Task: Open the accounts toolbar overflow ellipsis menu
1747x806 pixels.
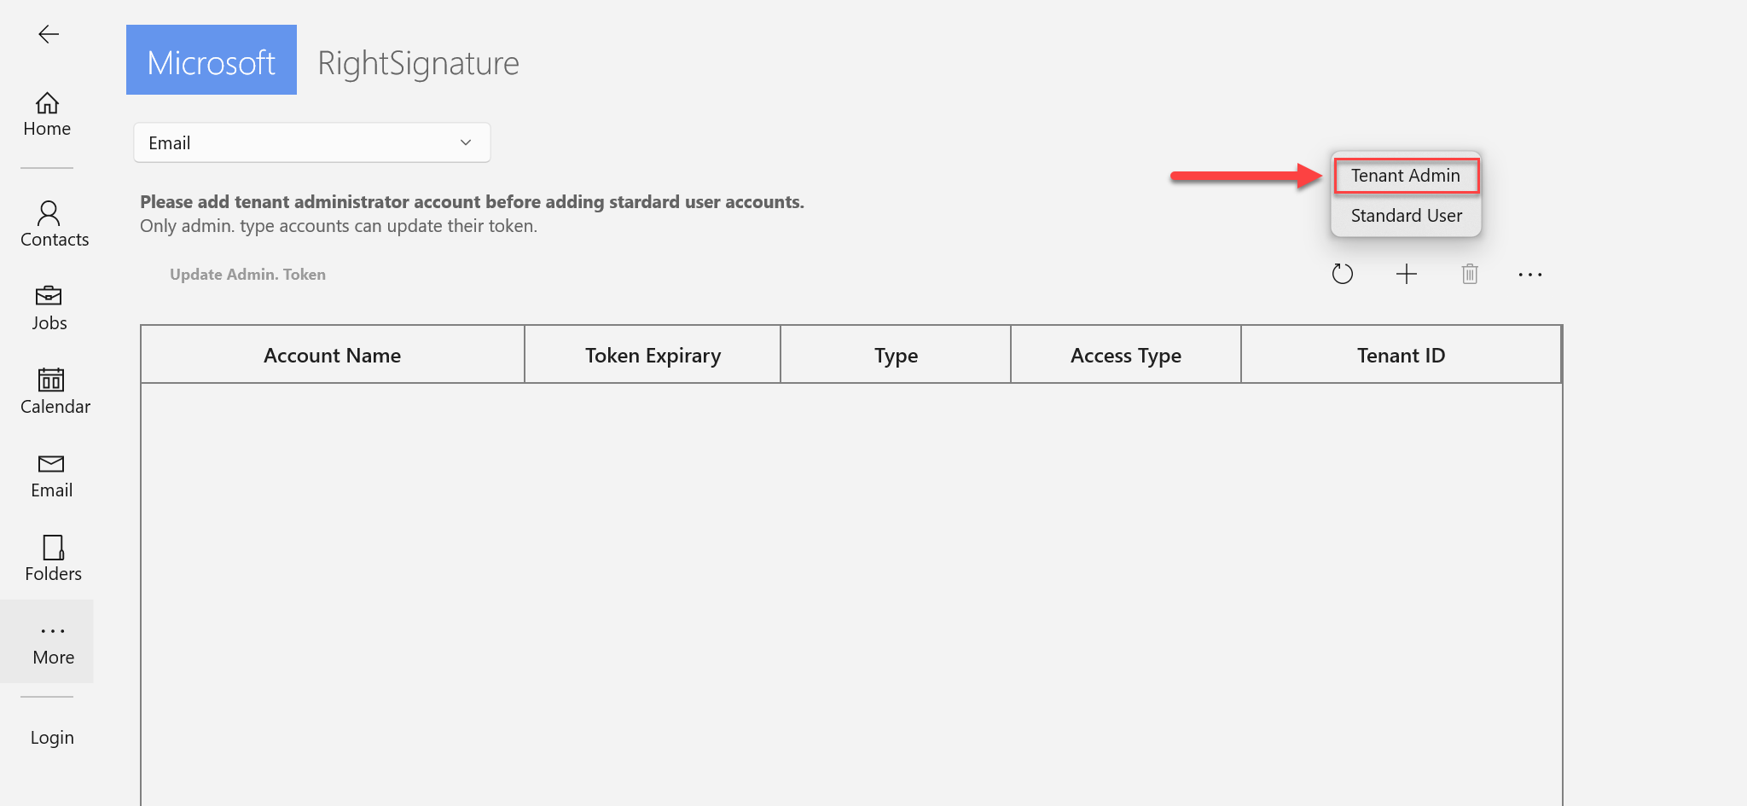Action: 1530,275
